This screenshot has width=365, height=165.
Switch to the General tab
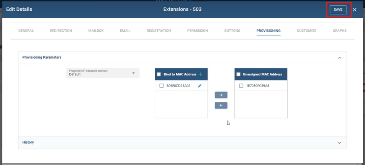click(x=26, y=30)
